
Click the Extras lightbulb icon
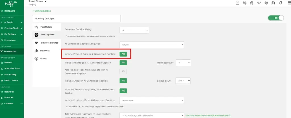(36, 59)
